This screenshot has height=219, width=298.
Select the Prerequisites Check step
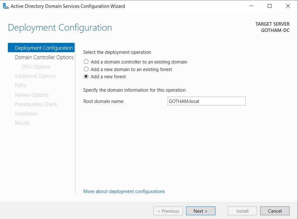(x=36, y=104)
